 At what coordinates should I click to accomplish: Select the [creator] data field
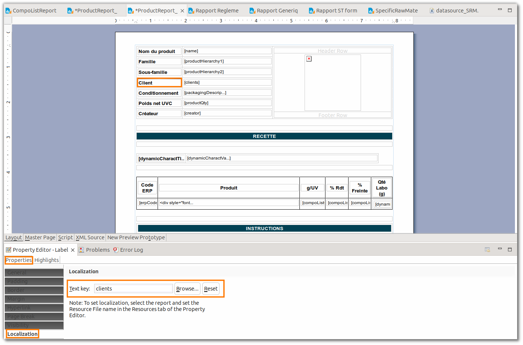click(x=227, y=113)
